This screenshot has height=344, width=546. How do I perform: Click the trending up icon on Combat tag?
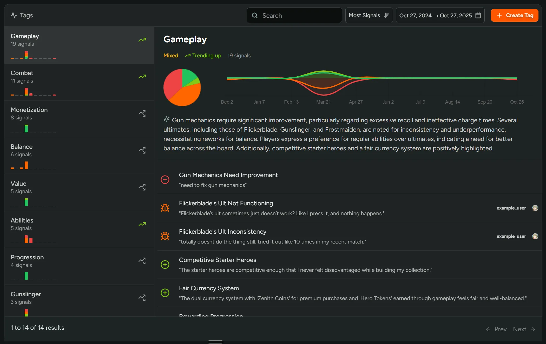click(x=142, y=77)
